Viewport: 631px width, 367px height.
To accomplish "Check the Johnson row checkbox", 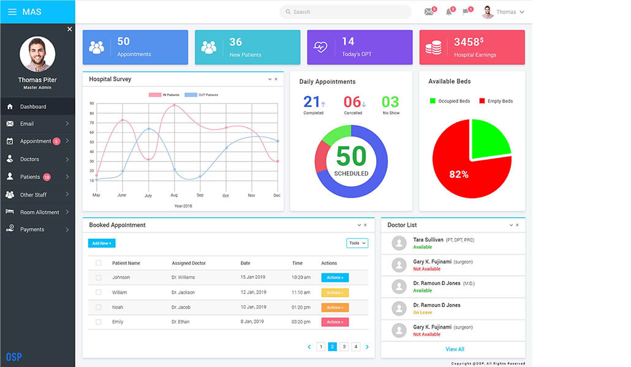I will pyautogui.click(x=99, y=277).
